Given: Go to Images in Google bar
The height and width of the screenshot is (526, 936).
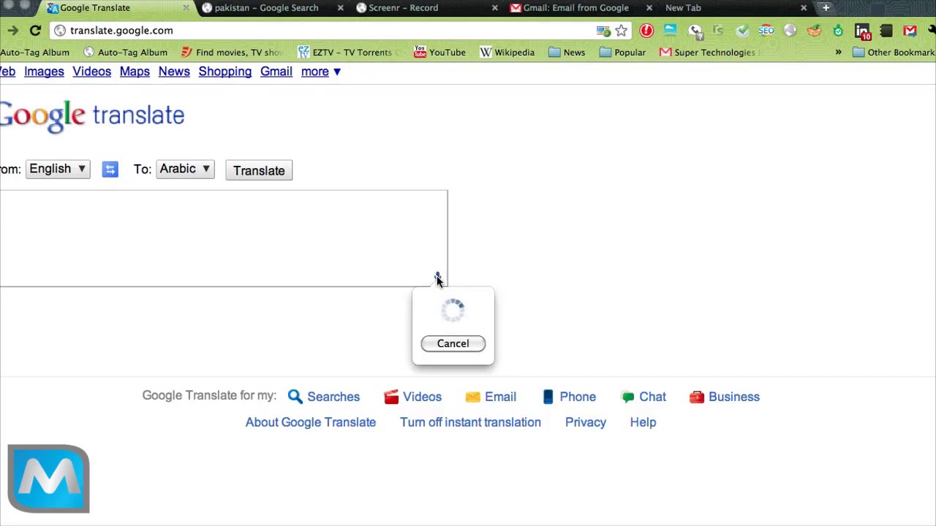Looking at the screenshot, I should click(44, 72).
